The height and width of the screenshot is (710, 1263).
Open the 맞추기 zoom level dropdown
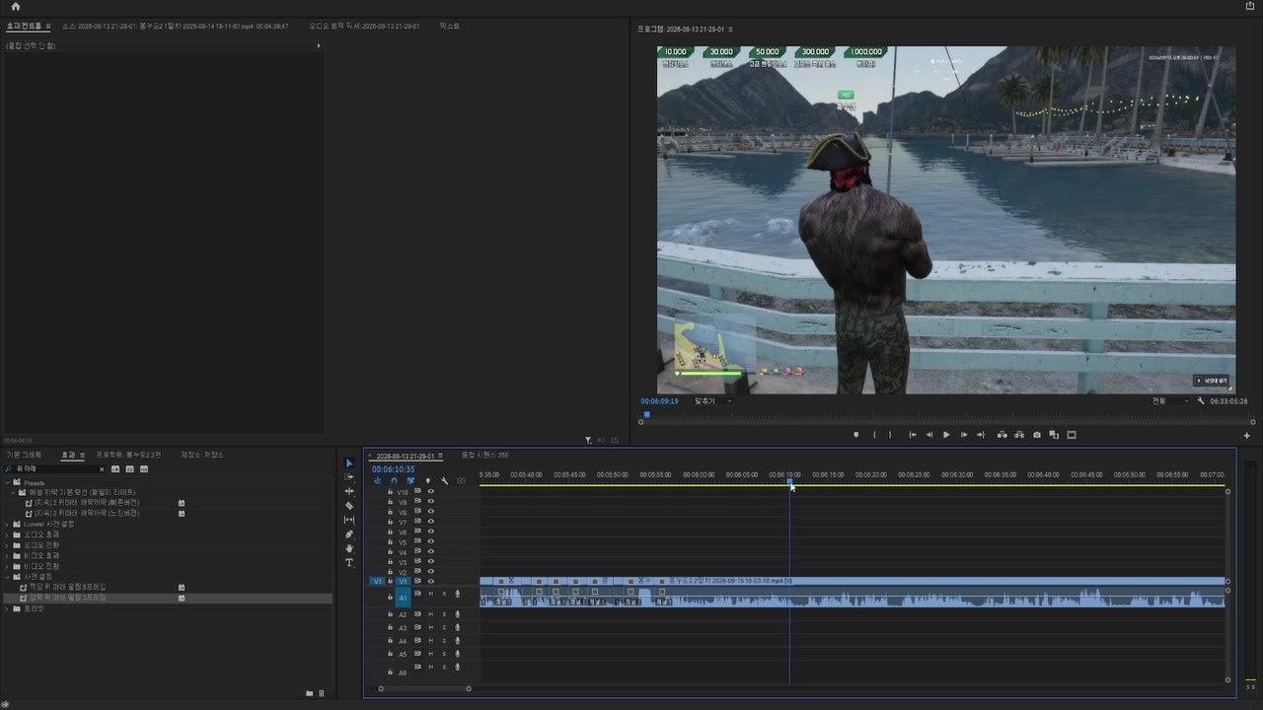click(713, 401)
